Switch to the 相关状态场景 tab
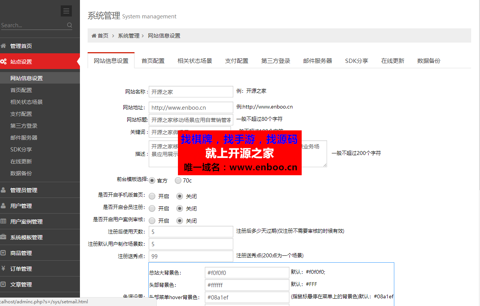Image resolution: width=480 pixels, height=306 pixels. click(x=195, y=61)
